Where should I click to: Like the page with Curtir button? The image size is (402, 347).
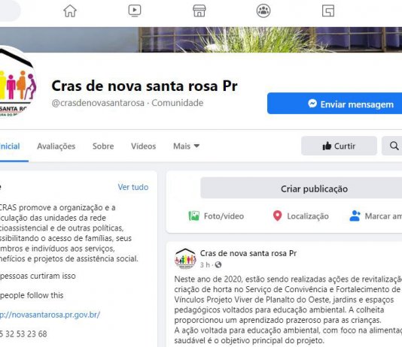pos(339,146)
